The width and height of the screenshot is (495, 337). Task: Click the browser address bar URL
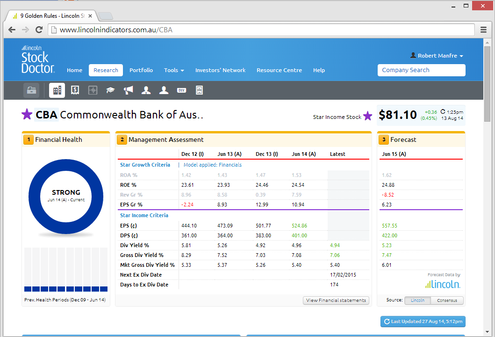(261, 29)
